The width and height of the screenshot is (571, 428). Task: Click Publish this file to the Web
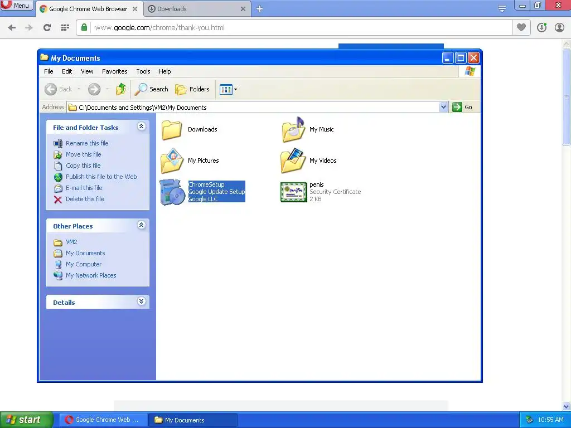pyautogui.click(x=101, y=177)
